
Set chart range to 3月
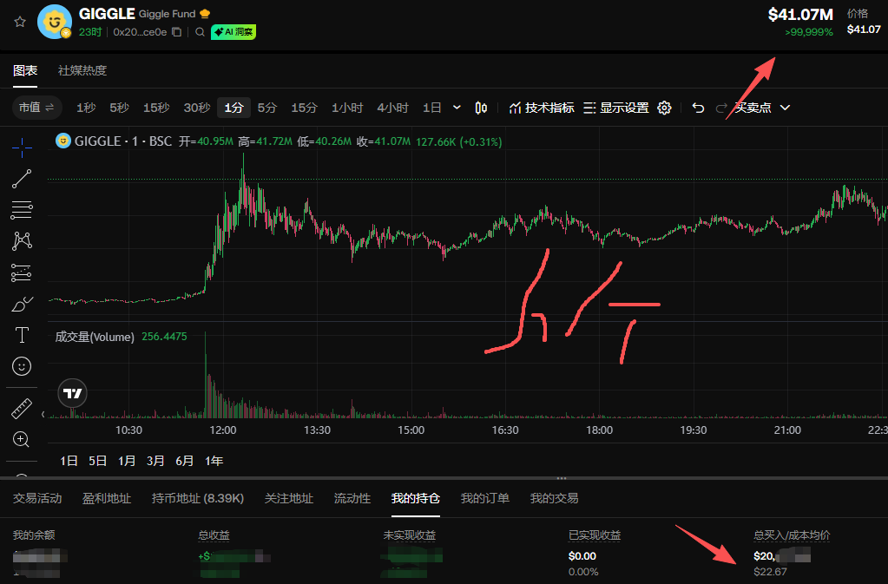point(155,461)
